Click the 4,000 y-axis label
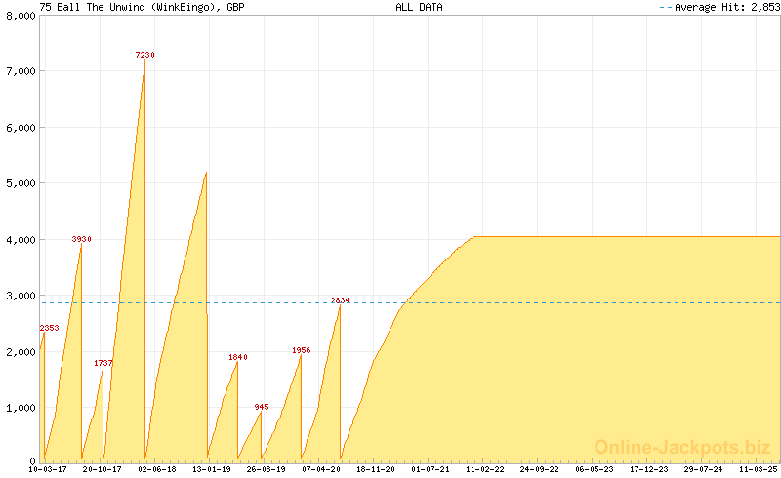Screen dimensions: 781x478 pyautogui.click(x=20, y=240)
